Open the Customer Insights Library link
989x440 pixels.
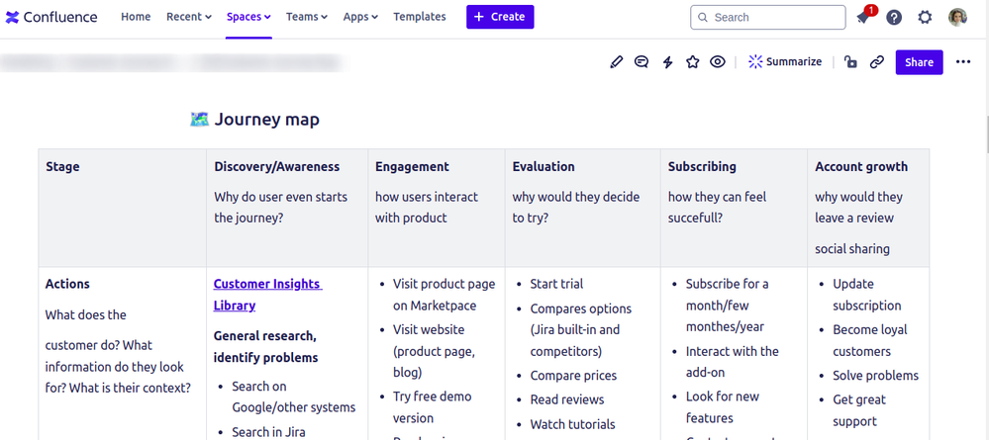click(267, 295)
